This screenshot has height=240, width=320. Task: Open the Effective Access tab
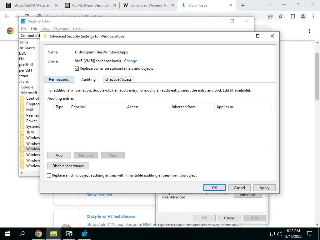[118, 79]
